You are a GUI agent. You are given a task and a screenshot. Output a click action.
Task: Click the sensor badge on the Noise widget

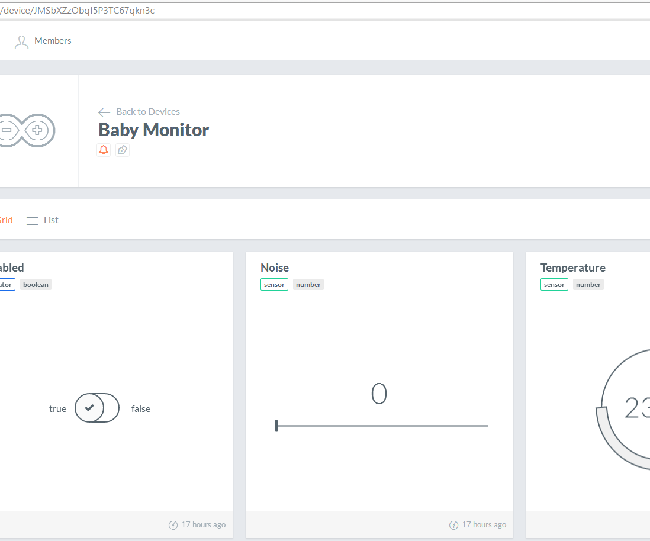[x=274, y=284]
